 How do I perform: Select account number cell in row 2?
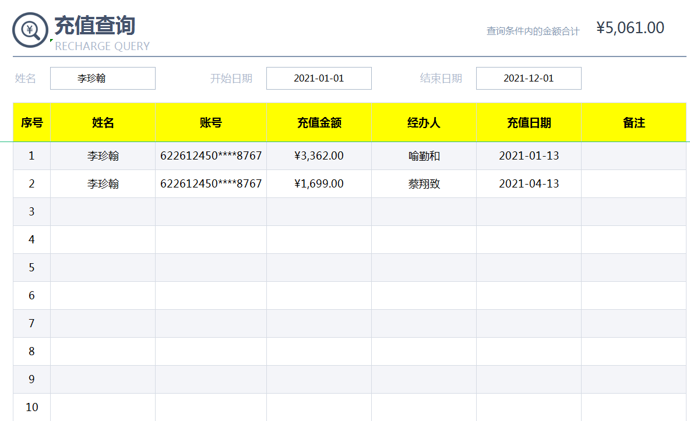[211, 183]
